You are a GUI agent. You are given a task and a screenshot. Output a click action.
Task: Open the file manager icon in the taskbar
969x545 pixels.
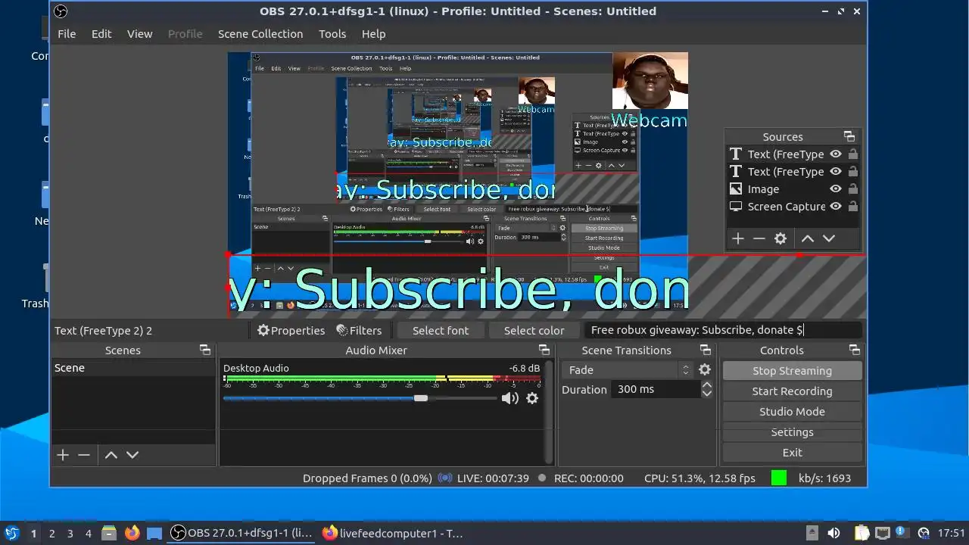click(x=109, y=533)
